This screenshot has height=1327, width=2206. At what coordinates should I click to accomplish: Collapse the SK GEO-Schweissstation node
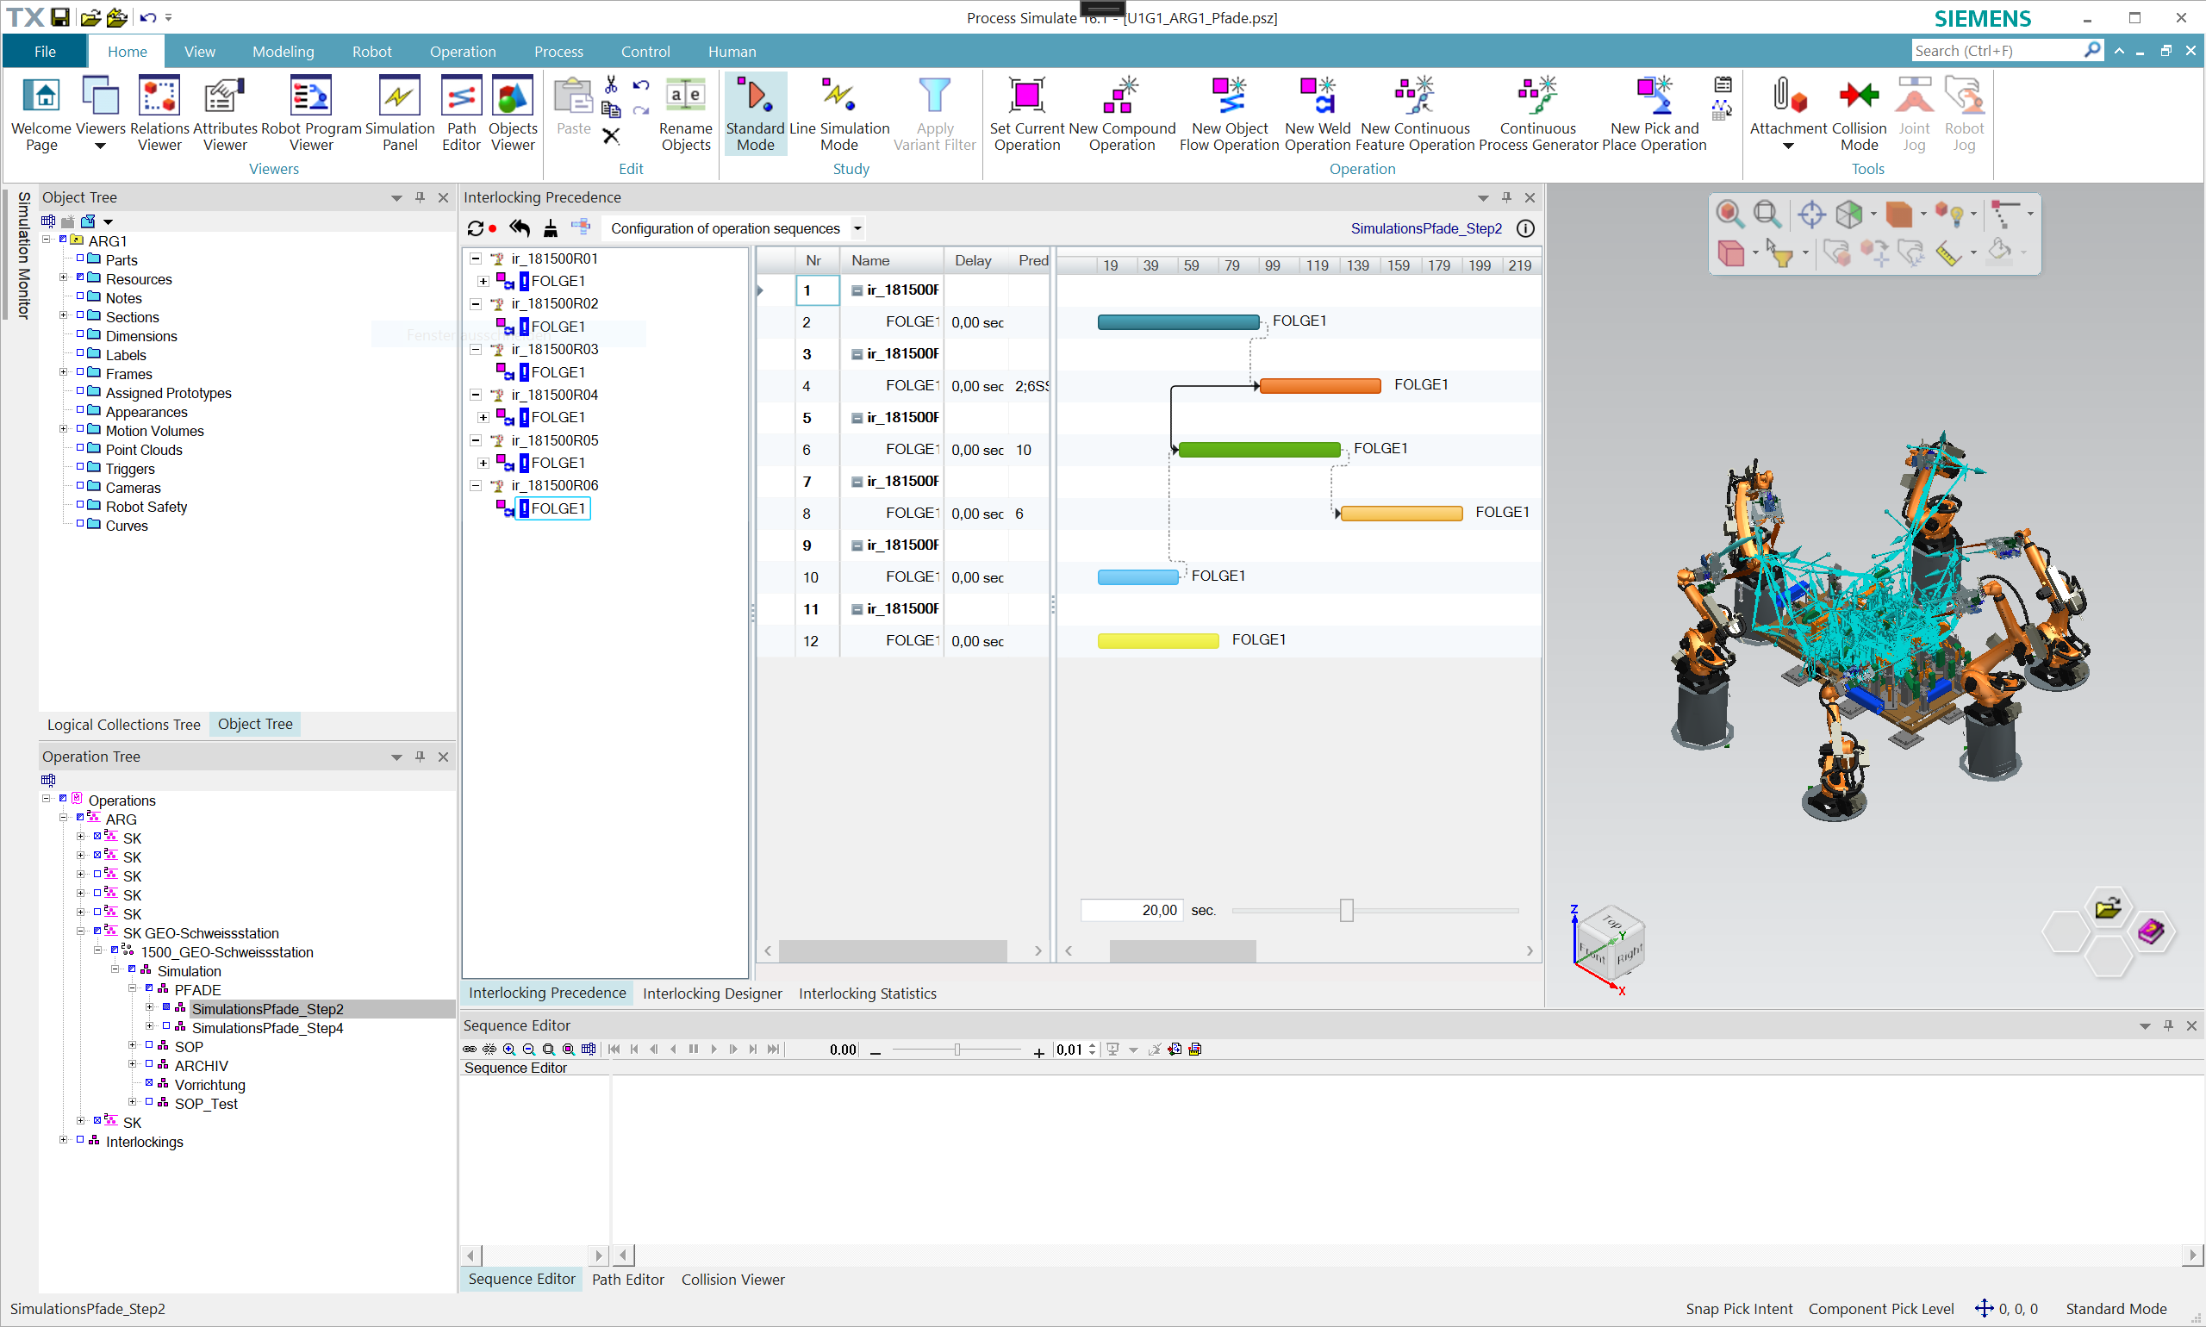pos(80,931)
